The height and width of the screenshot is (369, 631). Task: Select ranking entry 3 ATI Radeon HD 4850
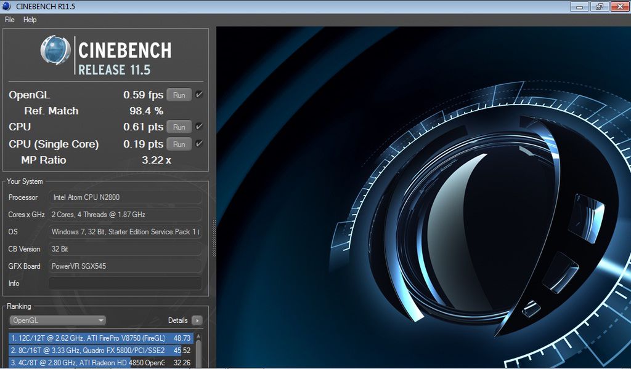pos(101,363)
